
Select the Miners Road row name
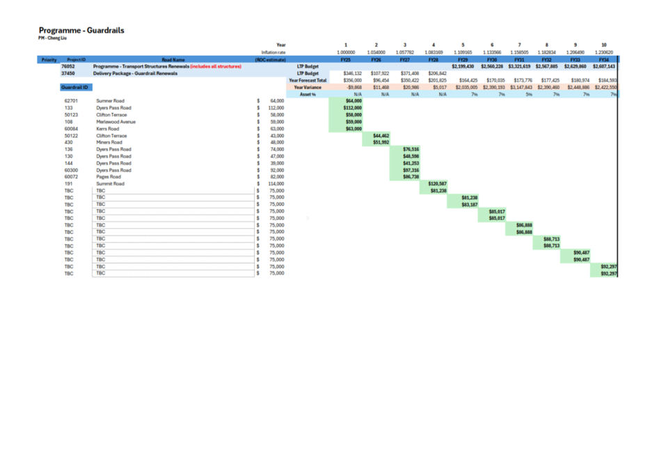coord(109,143)
